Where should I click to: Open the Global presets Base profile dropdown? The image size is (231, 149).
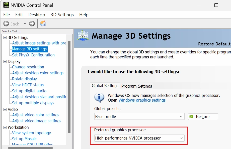click(139, 117)
